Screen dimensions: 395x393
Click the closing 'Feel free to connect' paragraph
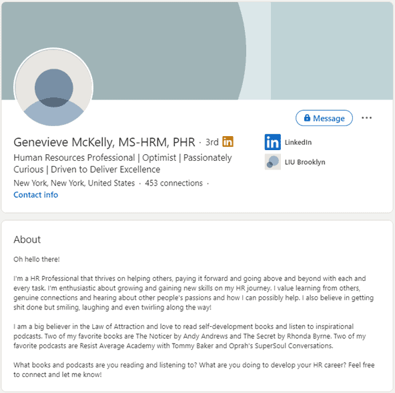coord(194,370)
